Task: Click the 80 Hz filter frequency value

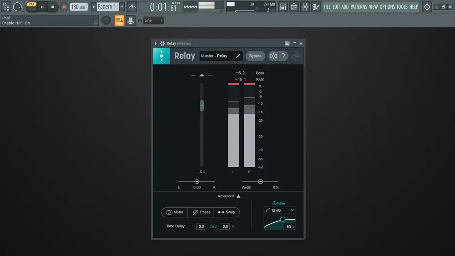Action: point(290,227)
